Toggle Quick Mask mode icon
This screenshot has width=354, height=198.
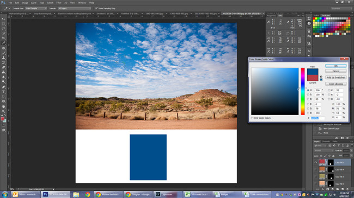pyautogui.click(x=3, y=125)
